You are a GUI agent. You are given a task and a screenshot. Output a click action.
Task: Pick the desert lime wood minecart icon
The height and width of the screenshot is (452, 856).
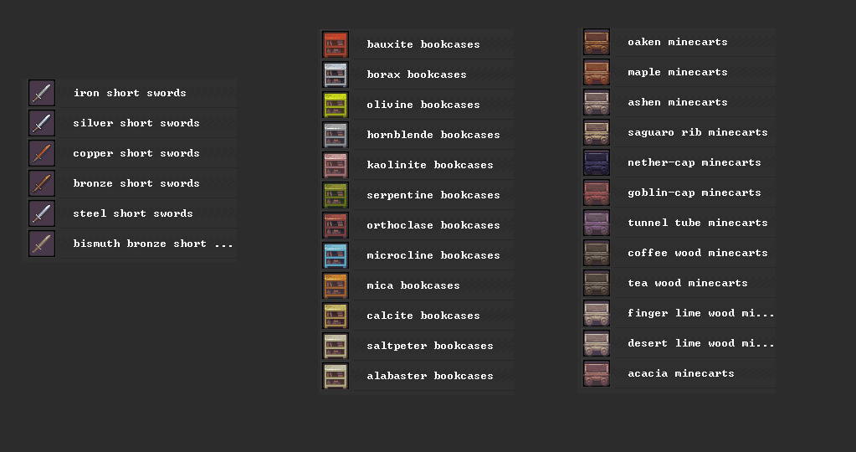pos(596,343)
